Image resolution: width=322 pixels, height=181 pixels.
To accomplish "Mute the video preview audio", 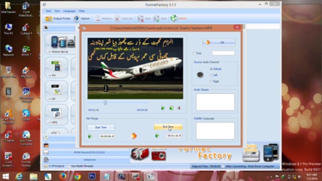I will (x=179, y=108).
